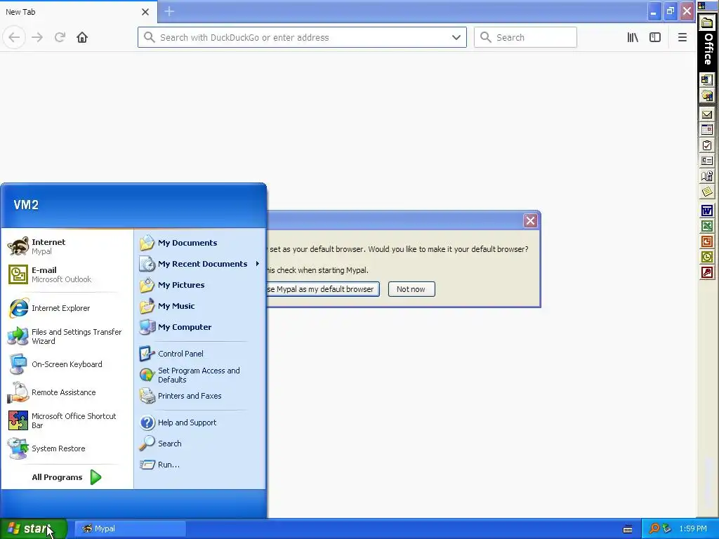Launch Microsoft Word from Shortcut Bar
Image resolution: width=719 pixels, height=539 pixels.
pos(707,211)
